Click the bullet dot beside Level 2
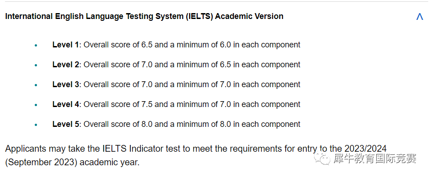 coord(36,65)
